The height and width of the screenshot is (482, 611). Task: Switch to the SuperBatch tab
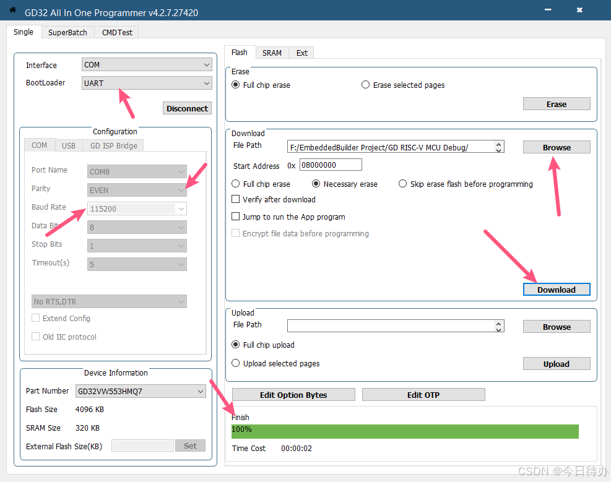[67, 32]
